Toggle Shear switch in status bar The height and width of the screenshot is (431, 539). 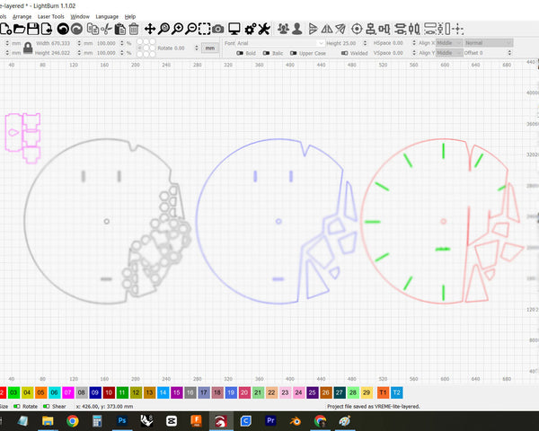click(x=46, y=406)
